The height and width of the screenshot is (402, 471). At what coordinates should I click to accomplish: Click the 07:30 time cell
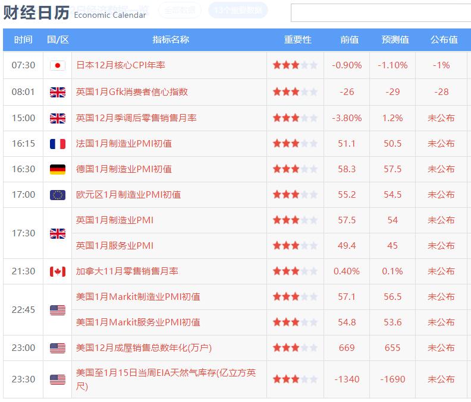pos(23,65)
